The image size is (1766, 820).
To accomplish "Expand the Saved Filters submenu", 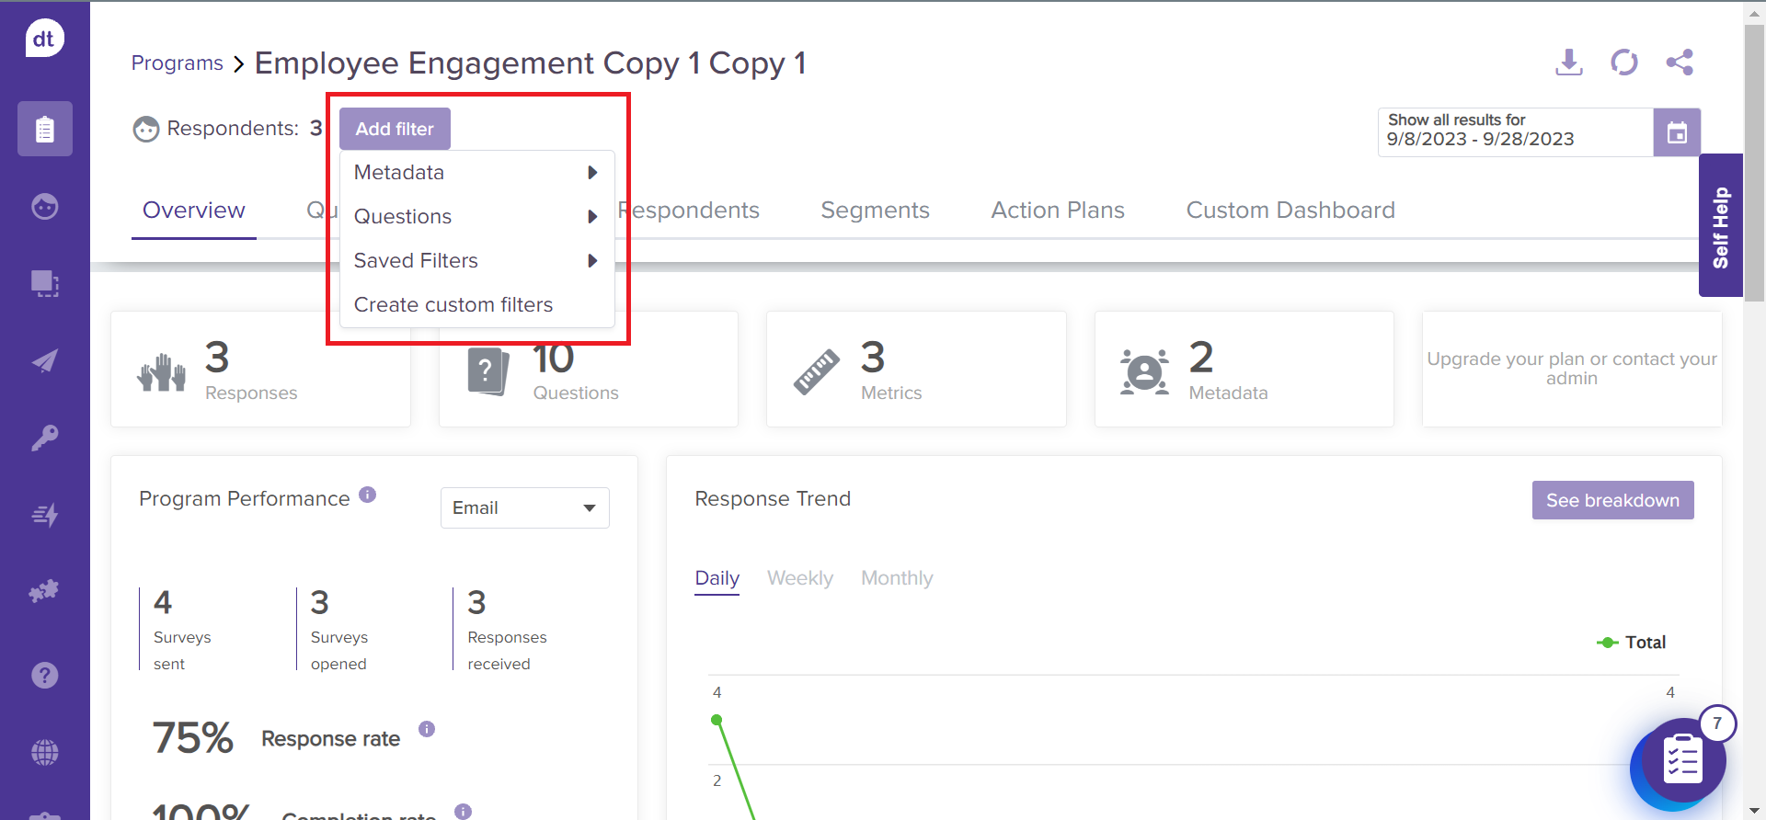I will pos(476,261).
